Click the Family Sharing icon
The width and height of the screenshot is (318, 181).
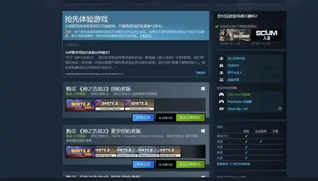(222, 80)
